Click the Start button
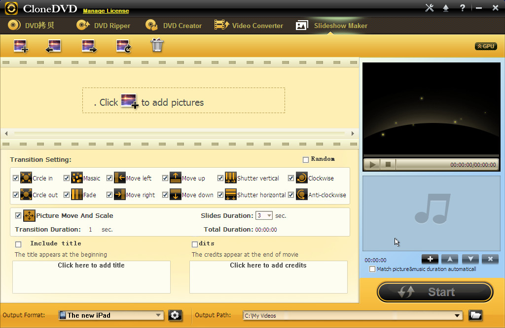This screenshot has height=328, width=505. tap(435, 292)
